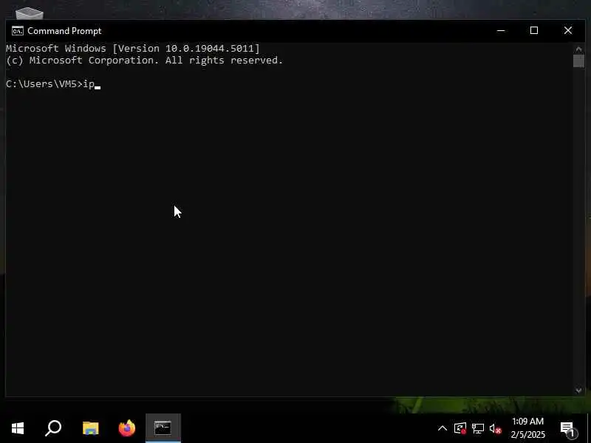This screenshot has width=591, height=443.
Task: Click the scrollbar up arrow
Action: [578, 49]
